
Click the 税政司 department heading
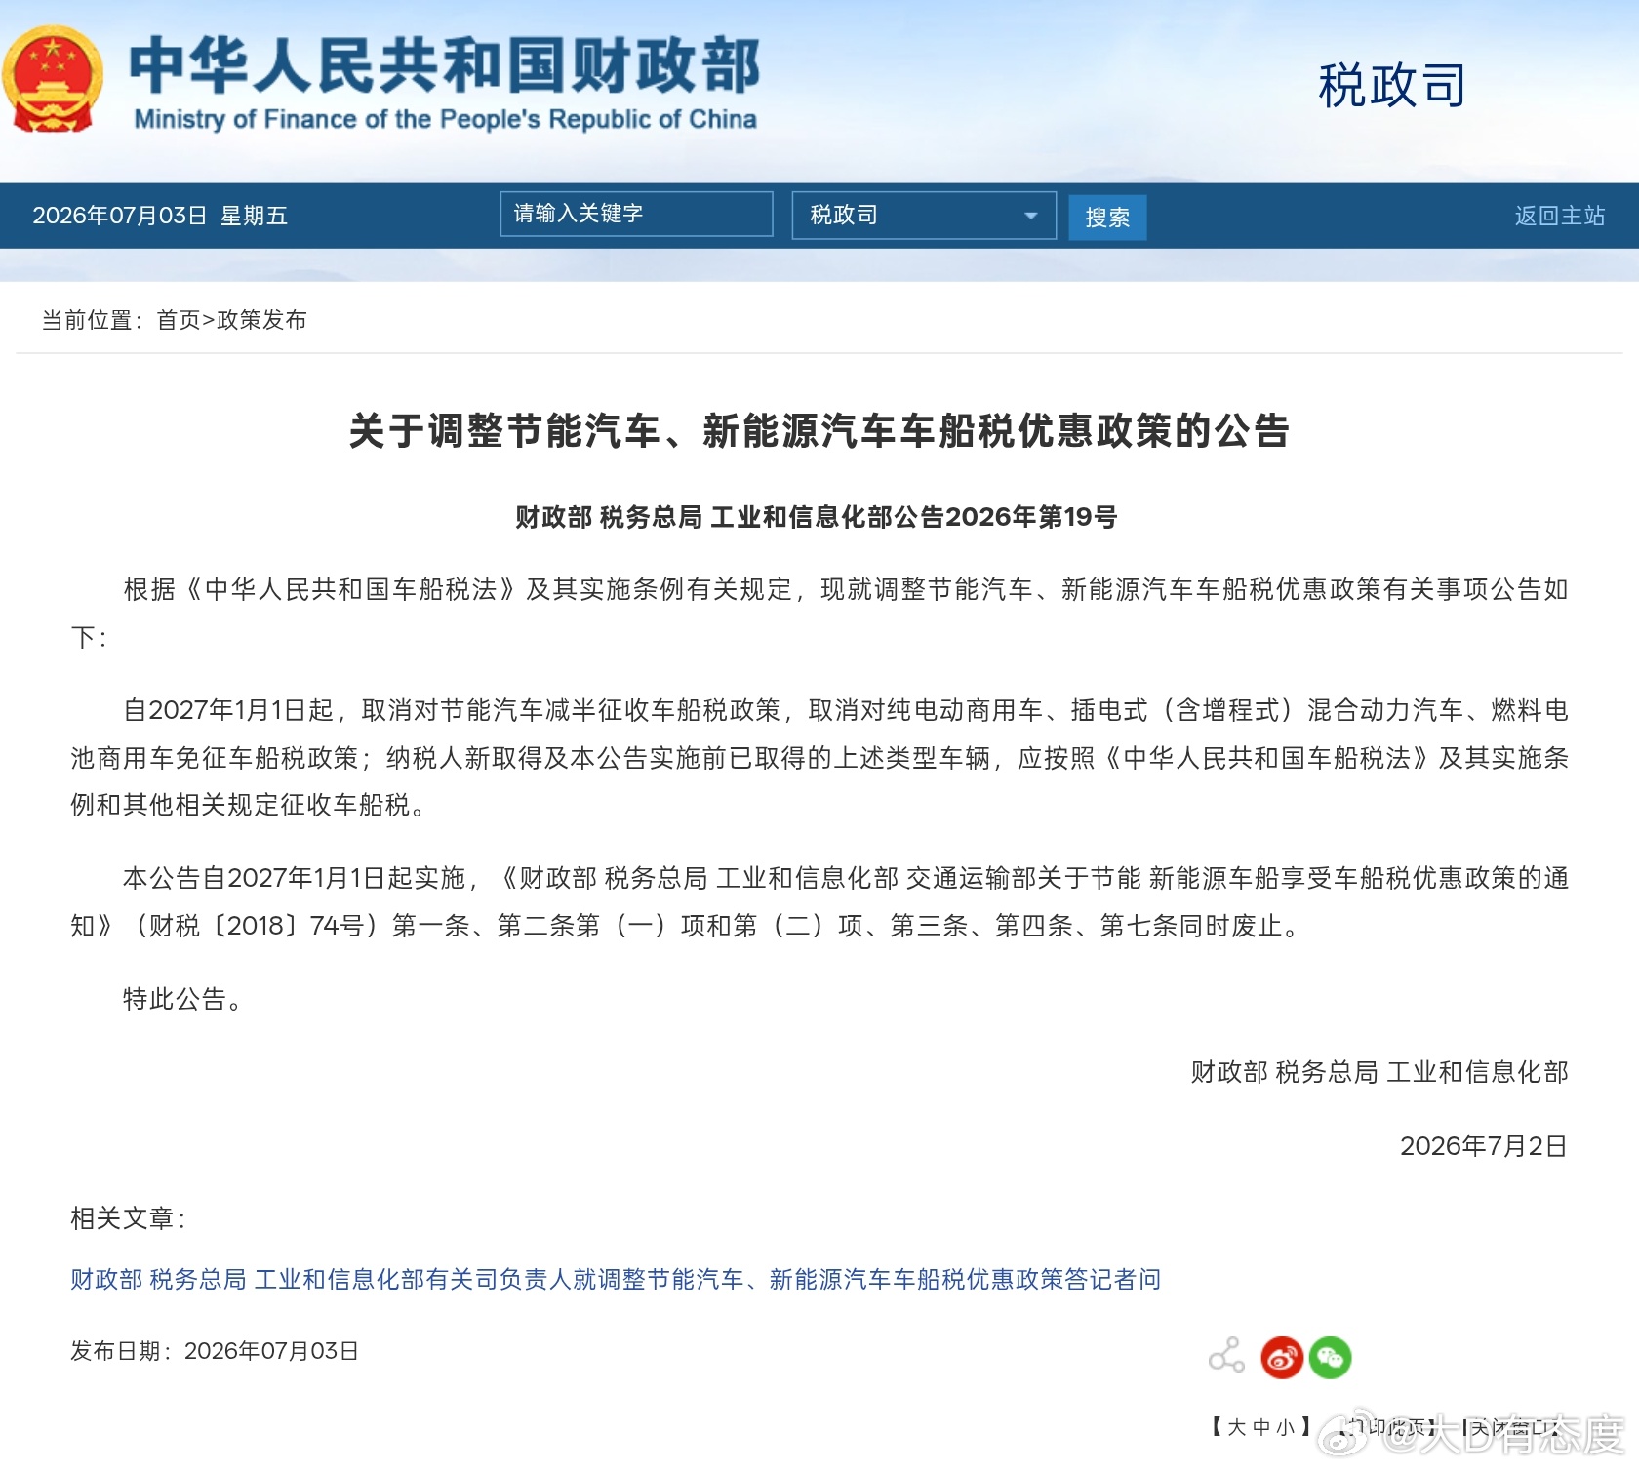click(1392, 85)
